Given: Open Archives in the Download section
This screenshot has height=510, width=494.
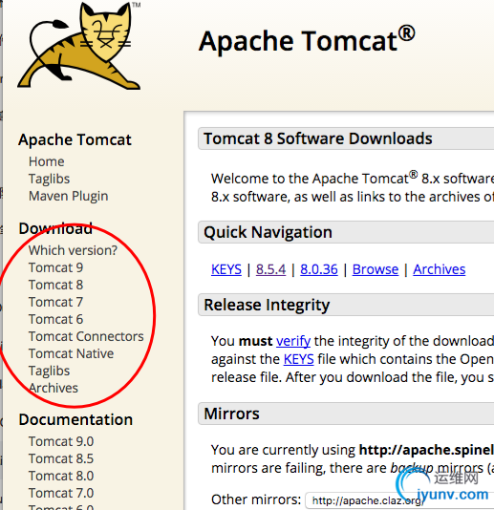Looking at the screenshot, I should tap(54, 388).
